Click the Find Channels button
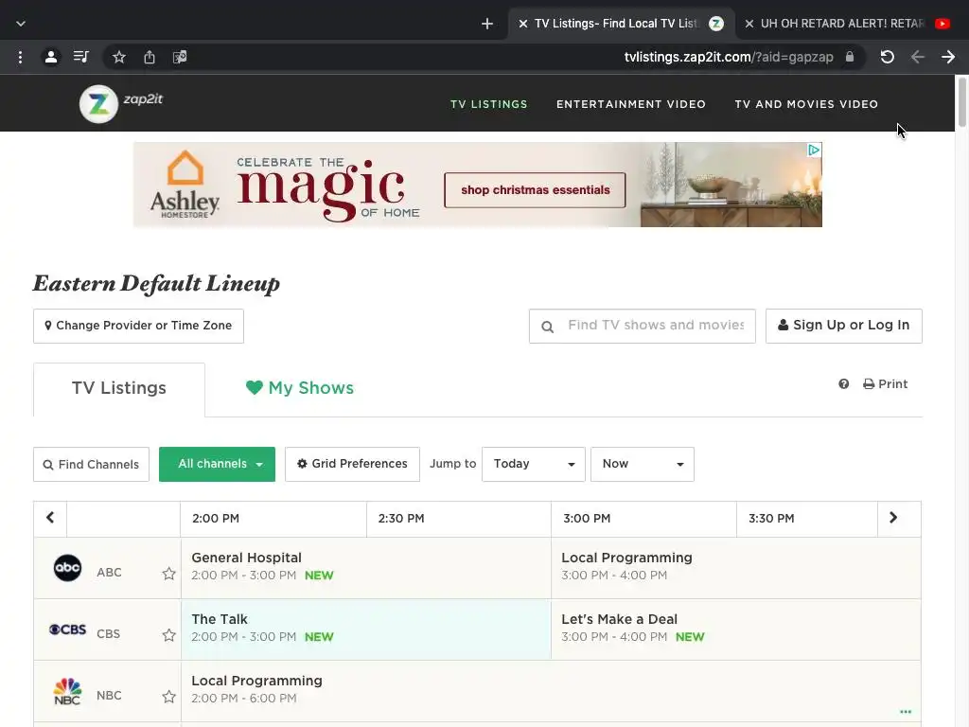969x727 pixels. tap(91, 464)
